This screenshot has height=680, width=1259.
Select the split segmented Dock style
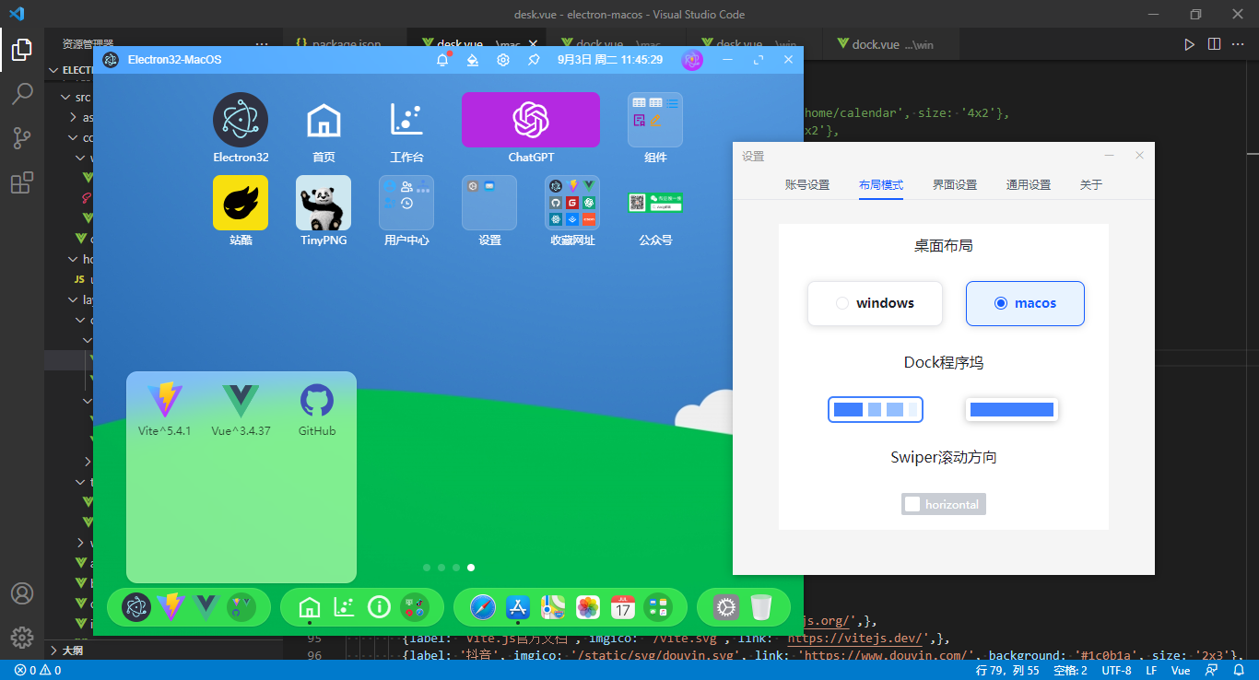(x=875, y=409)
